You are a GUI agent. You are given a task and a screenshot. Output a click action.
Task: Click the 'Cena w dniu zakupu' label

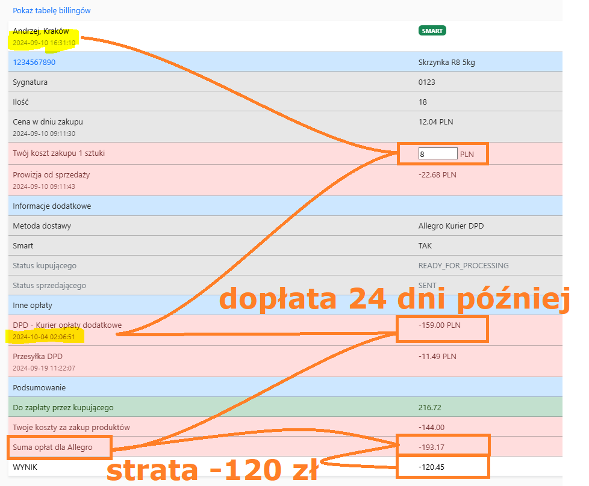[48, 121]
